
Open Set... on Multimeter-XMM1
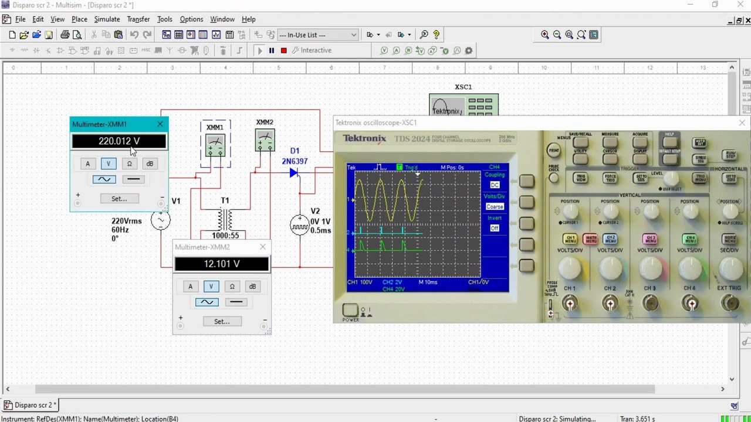pos(119,199)
